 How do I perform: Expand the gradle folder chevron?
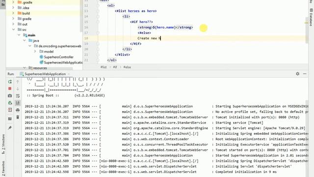click(x=13, y=19)
